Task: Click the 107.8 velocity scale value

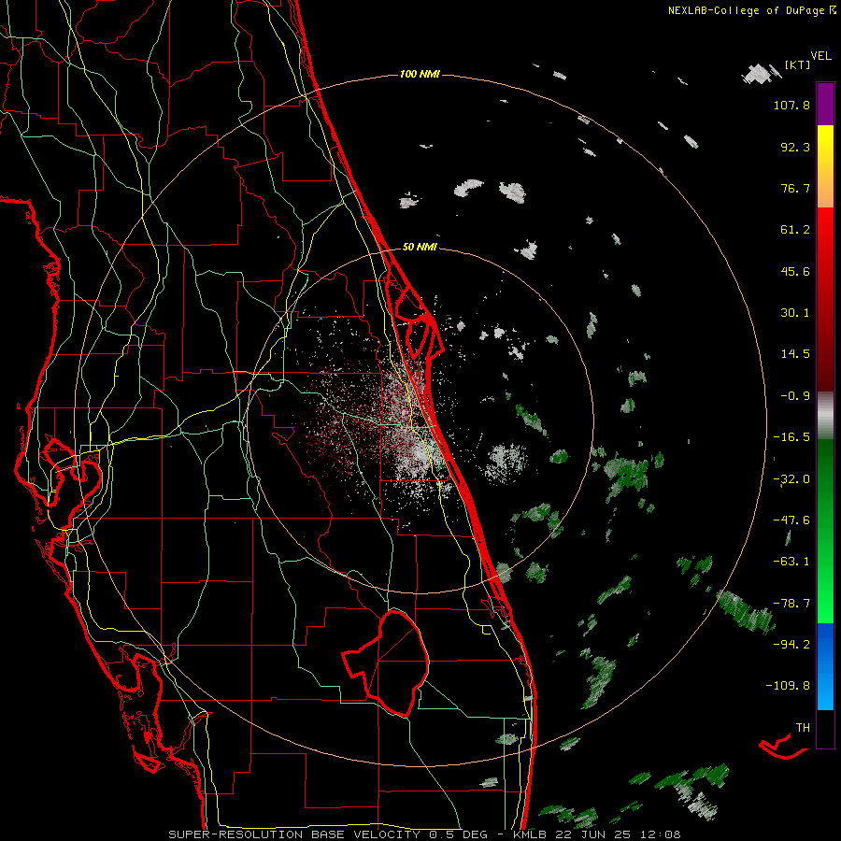Action: 791,105
